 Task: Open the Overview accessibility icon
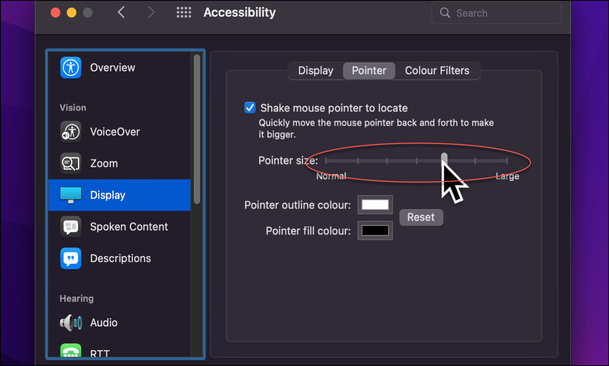pyautogui.click(x=70, y=68)
